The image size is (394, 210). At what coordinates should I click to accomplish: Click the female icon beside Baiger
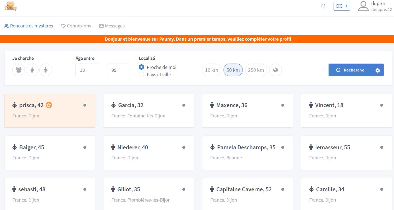click(15, 147)
